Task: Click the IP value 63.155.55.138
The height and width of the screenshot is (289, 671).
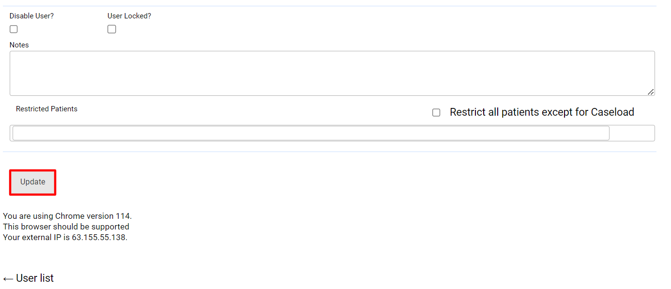Action: click(99, 237)
